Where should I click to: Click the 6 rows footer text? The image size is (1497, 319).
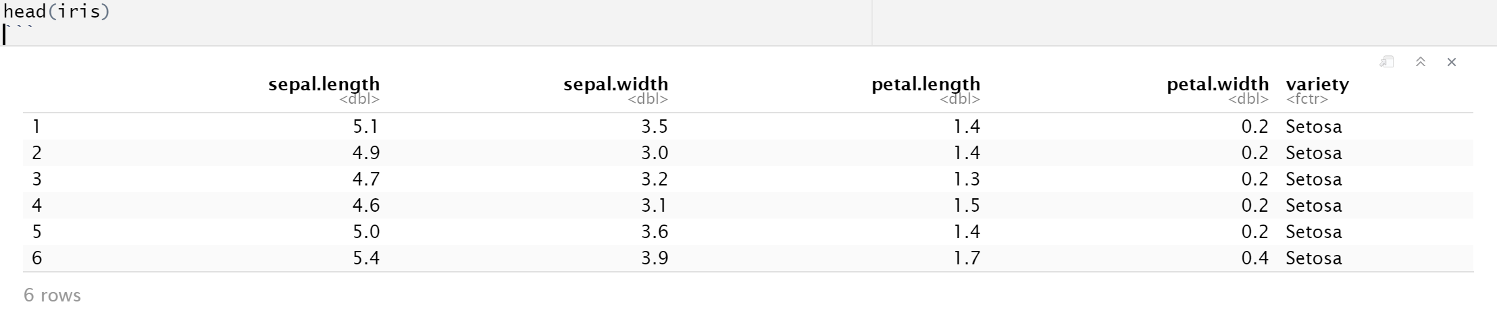[52, 295]
